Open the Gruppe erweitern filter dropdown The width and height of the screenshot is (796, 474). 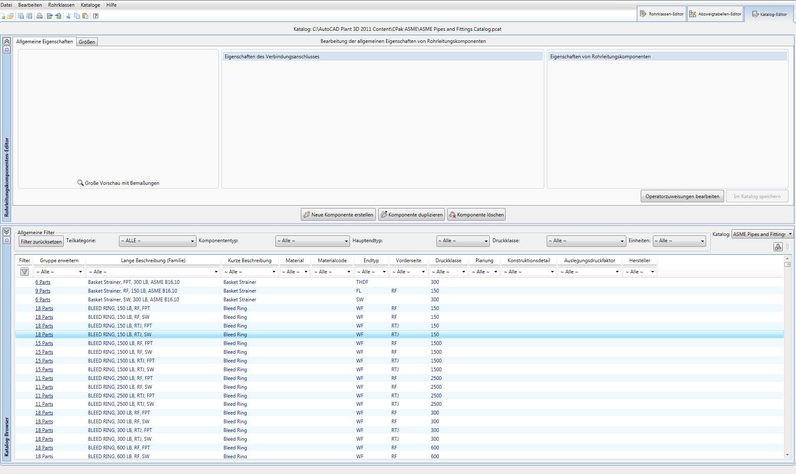click(59, 272)
